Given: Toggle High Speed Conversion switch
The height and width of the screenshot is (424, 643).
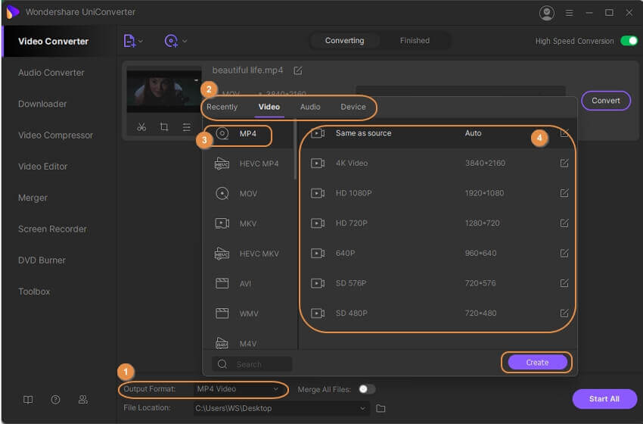Looking at the screenshot, I should tap(629, 41).
